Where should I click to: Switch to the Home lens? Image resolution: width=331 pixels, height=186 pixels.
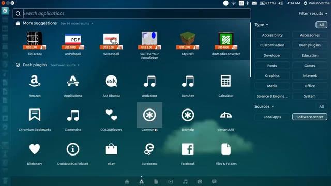127,181
